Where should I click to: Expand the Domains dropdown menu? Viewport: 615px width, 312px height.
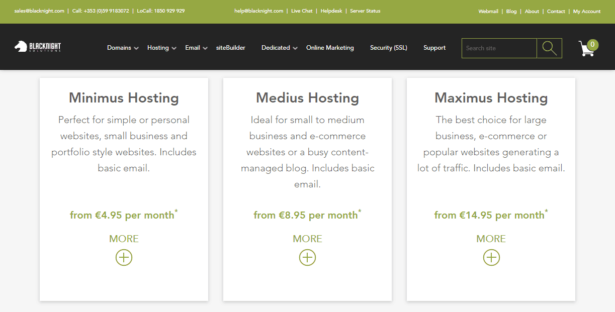pos(123,48)
